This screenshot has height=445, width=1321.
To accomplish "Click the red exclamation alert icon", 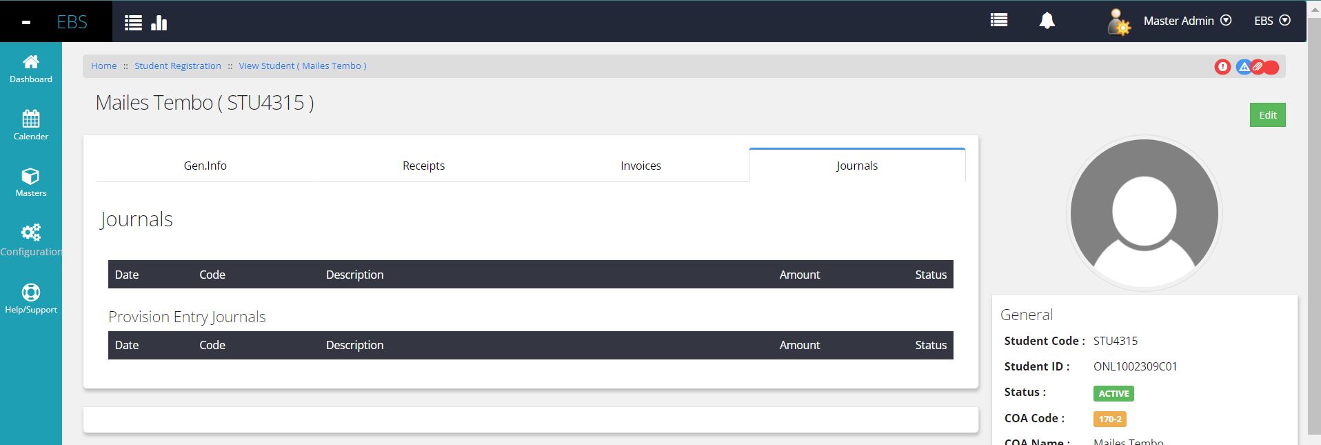I will [1222, 67].
